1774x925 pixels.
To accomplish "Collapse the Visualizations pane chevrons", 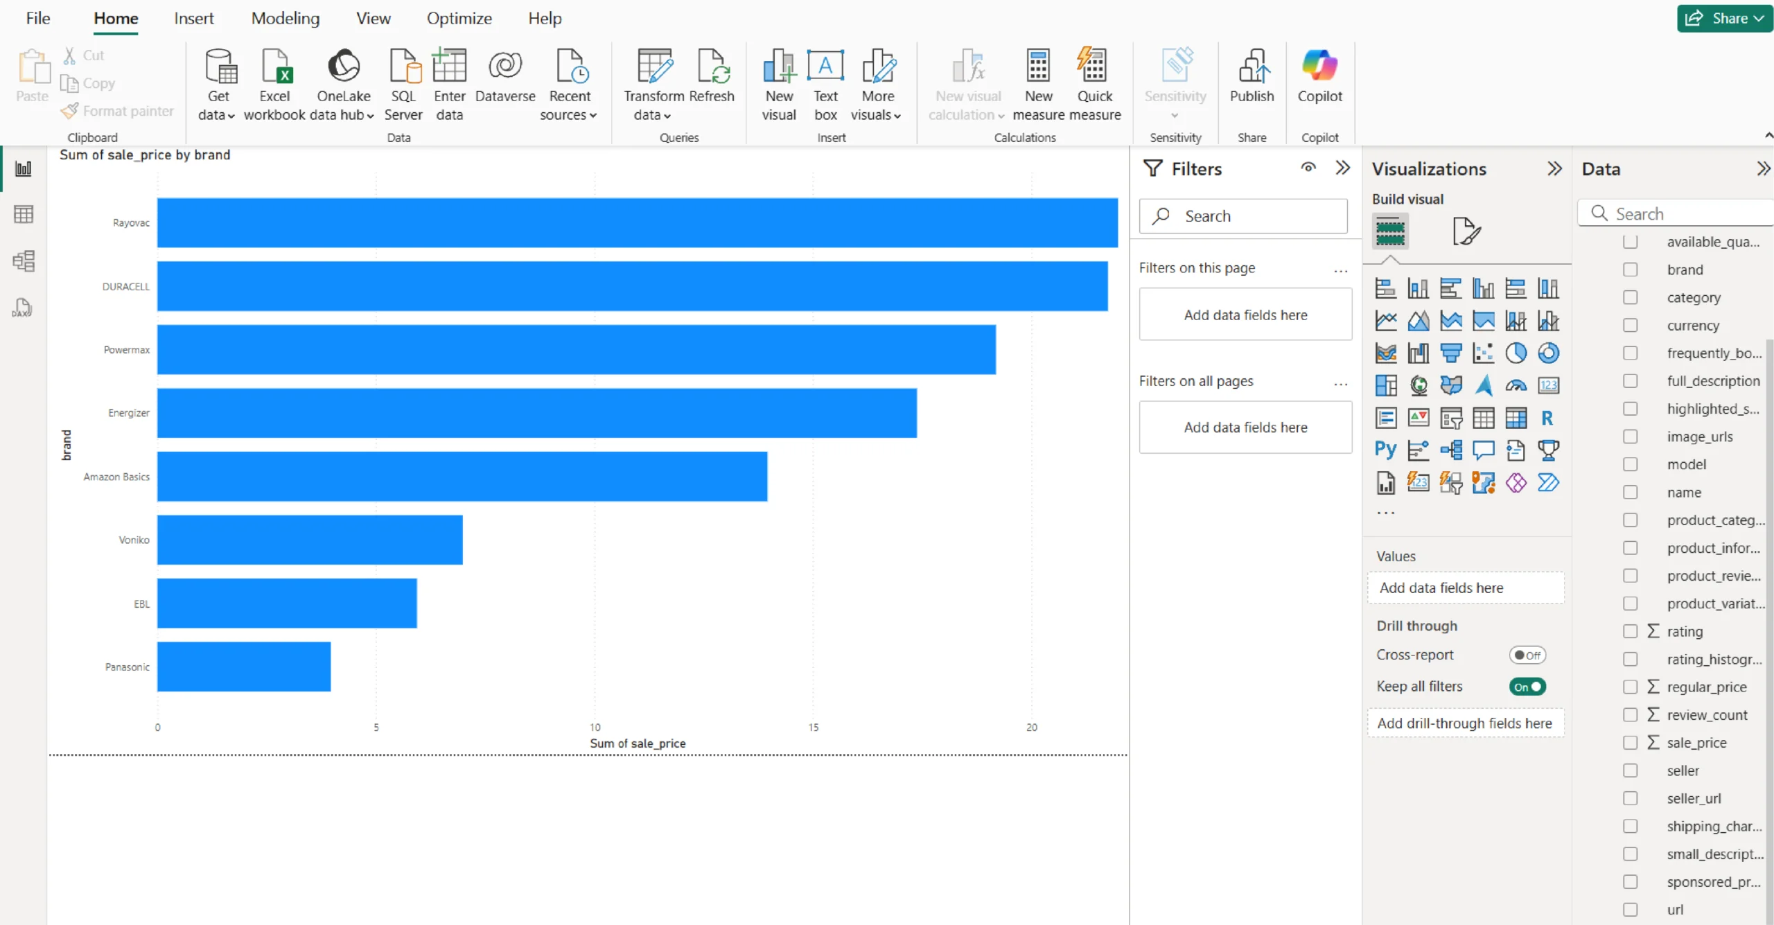I will [x=1554, y=168].
